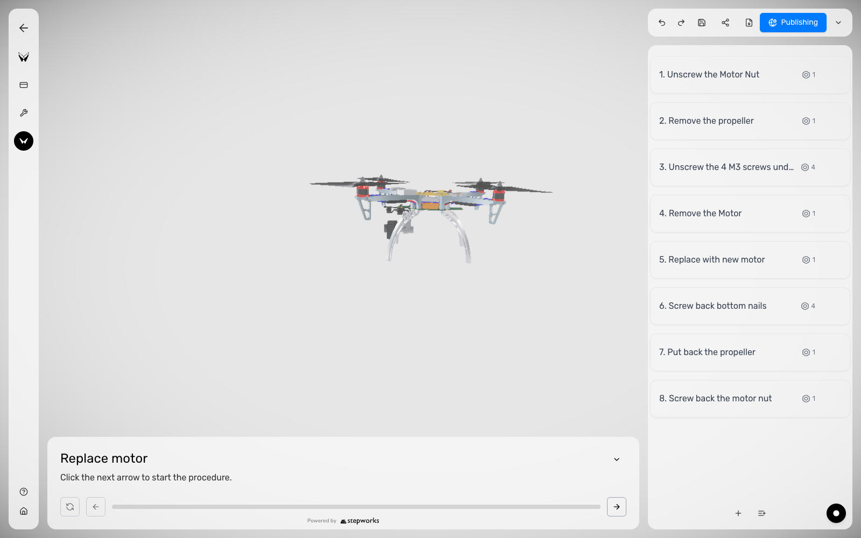Open the butterfly logo icon in sidebar
The width and height of the screenshot is (861, 538).
click(24, 57)
